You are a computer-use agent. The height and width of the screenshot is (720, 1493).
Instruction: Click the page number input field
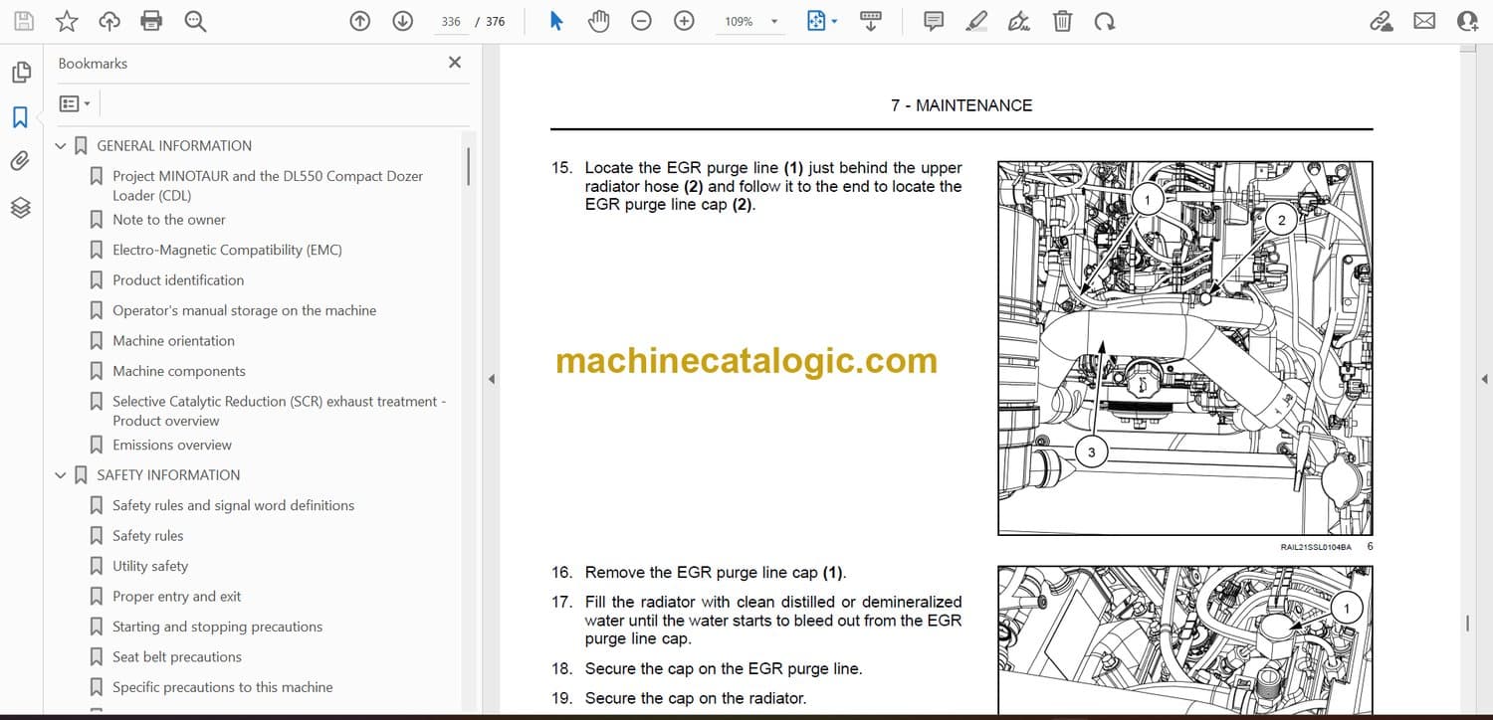[451, 21]
